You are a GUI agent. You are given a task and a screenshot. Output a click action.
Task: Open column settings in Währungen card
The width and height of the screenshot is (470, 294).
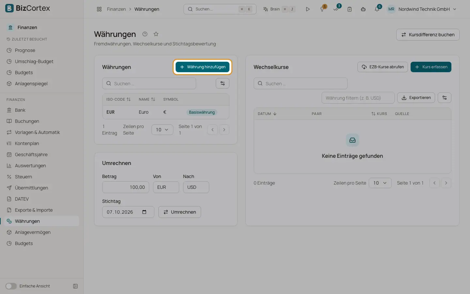[x=223, y=83]
